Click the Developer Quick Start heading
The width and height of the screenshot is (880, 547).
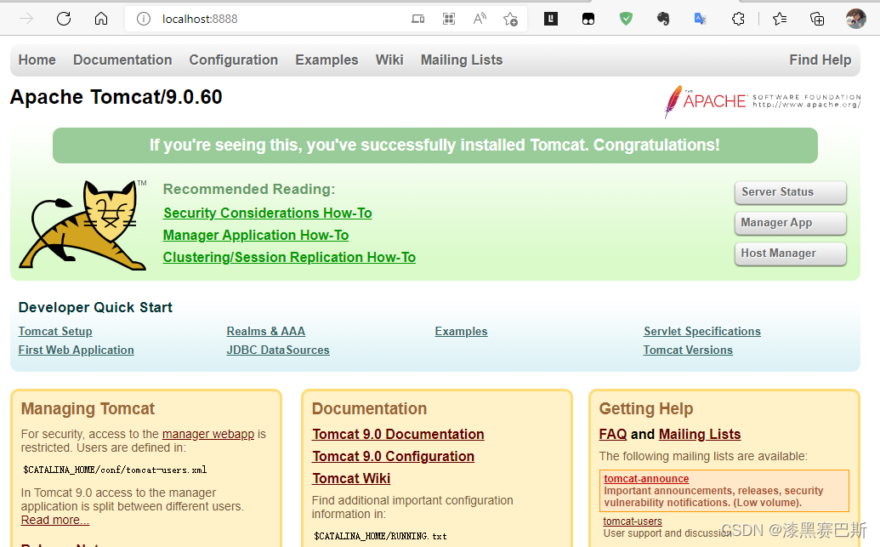tap(95, 307)
